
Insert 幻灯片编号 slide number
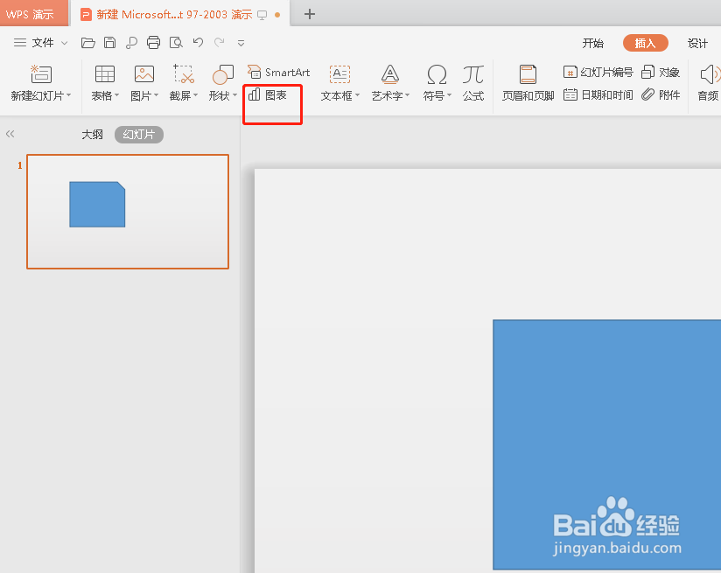point(598,73)
